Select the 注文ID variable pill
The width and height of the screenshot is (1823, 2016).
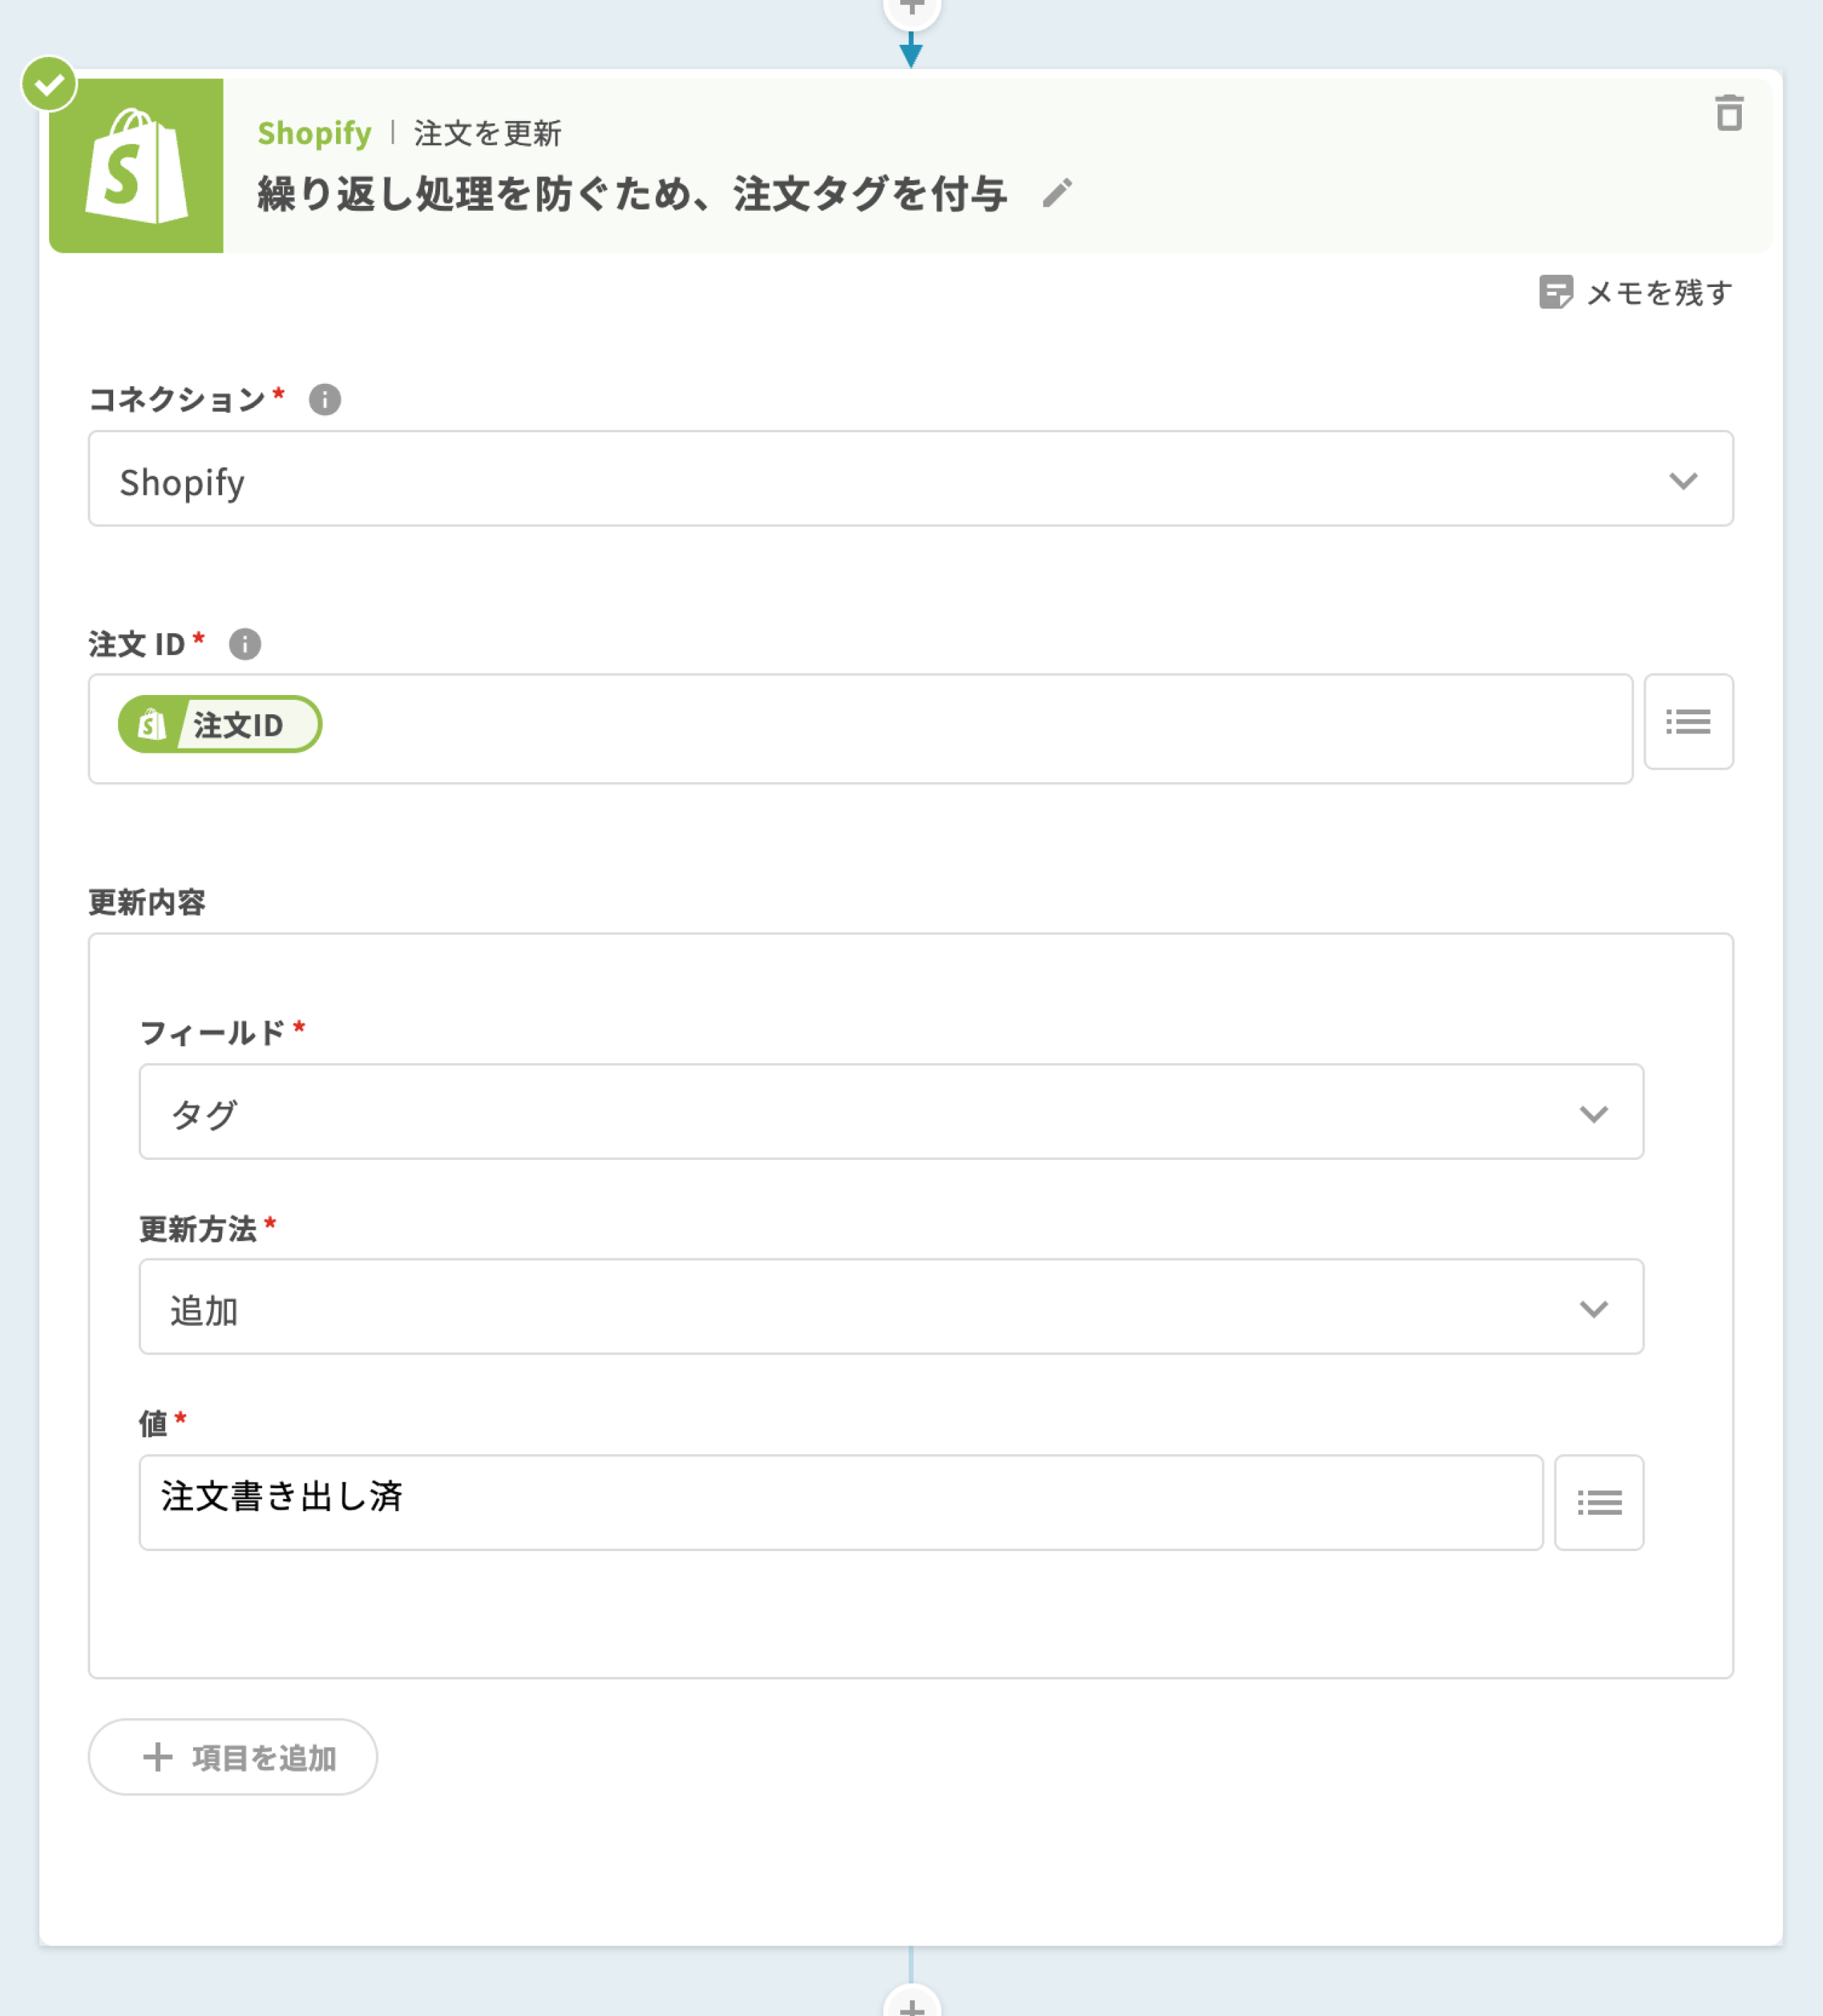(x=220, y=724)
